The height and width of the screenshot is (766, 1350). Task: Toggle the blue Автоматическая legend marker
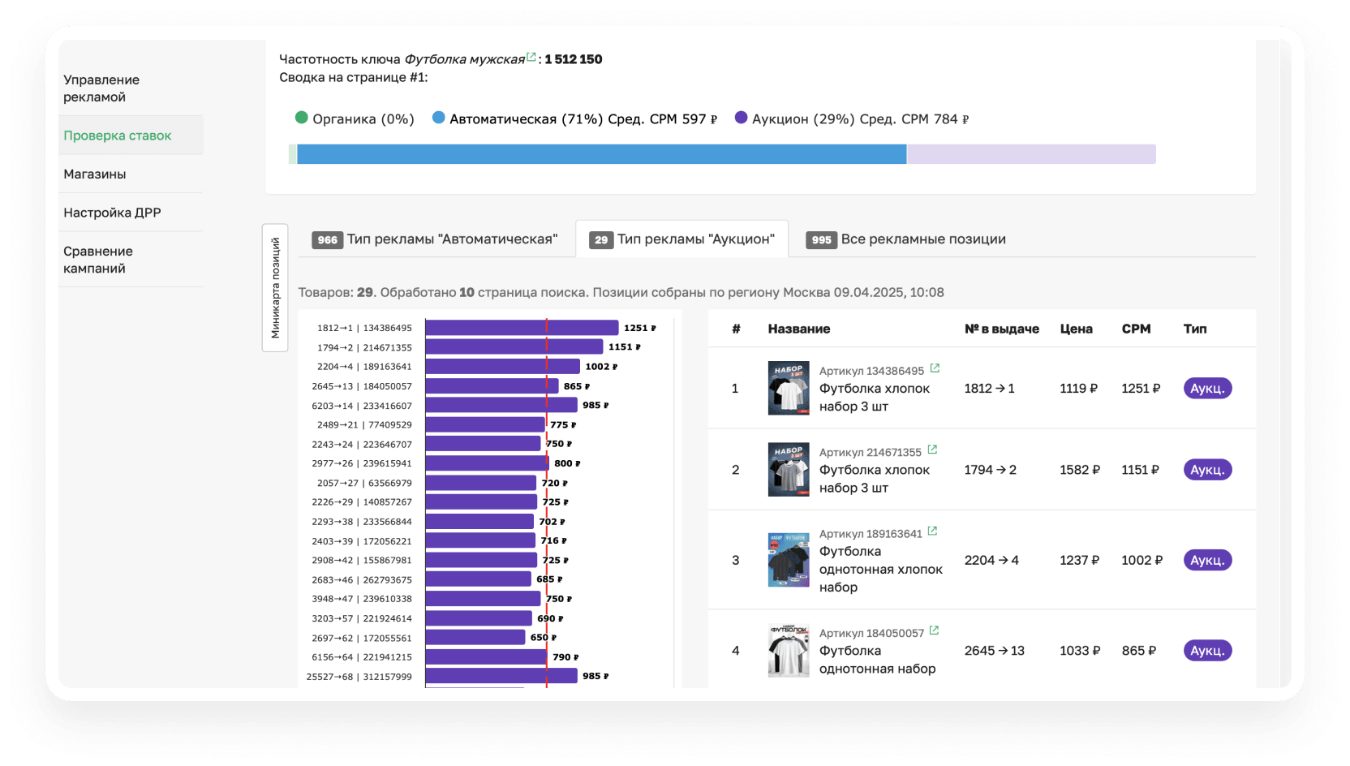(439, 118)
